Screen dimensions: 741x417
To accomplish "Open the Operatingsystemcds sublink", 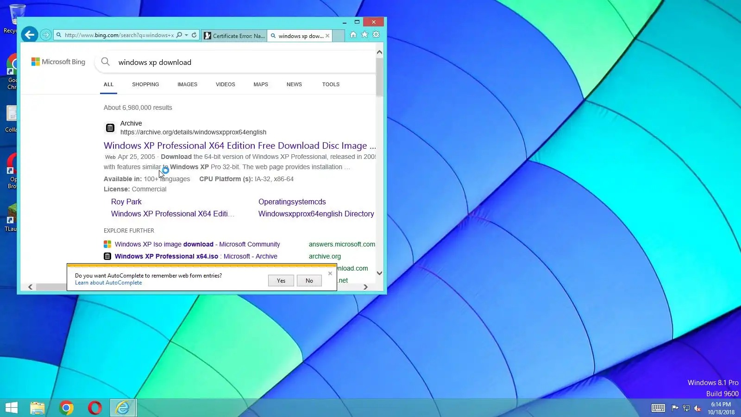I will (292, 202).
